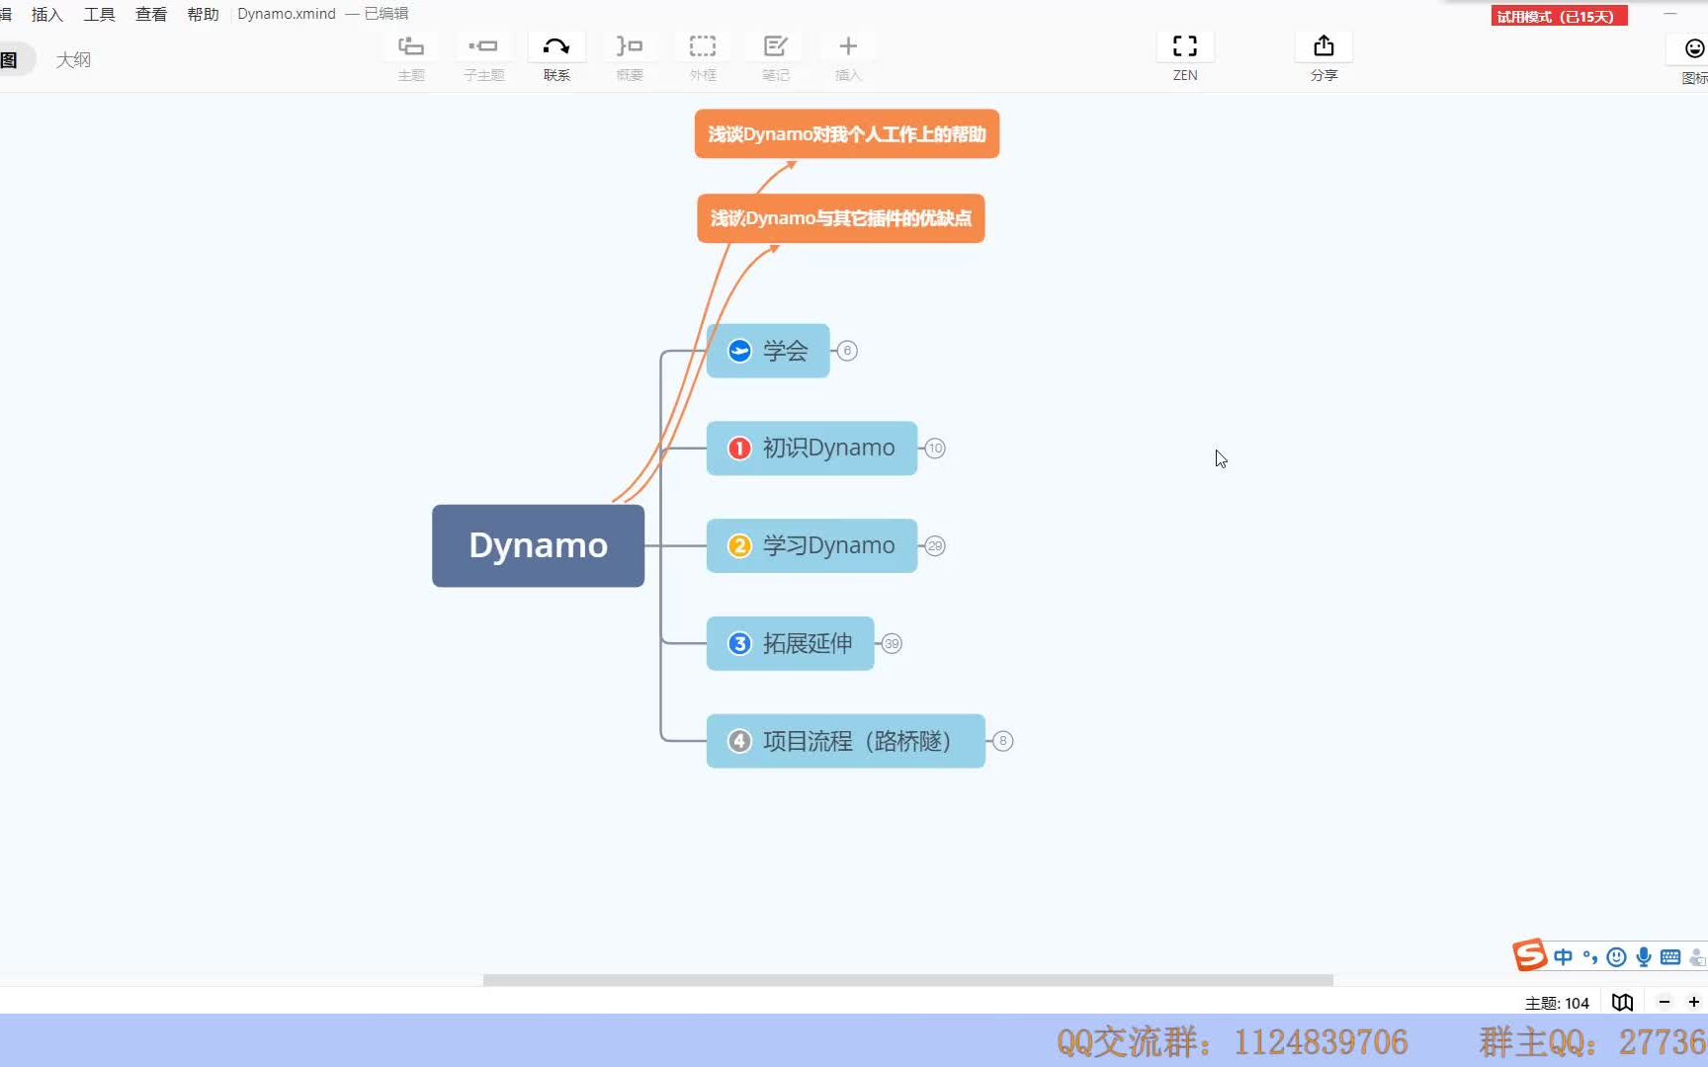Click priority 1 marker on 初识Dynamo
1708x1067 pixels.
(739, 449)
